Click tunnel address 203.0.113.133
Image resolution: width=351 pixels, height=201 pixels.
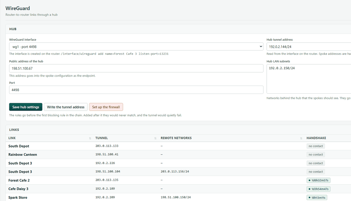pyautogui.click(x=107, y=146)
